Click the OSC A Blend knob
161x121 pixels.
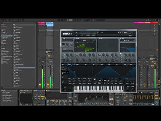85,55
